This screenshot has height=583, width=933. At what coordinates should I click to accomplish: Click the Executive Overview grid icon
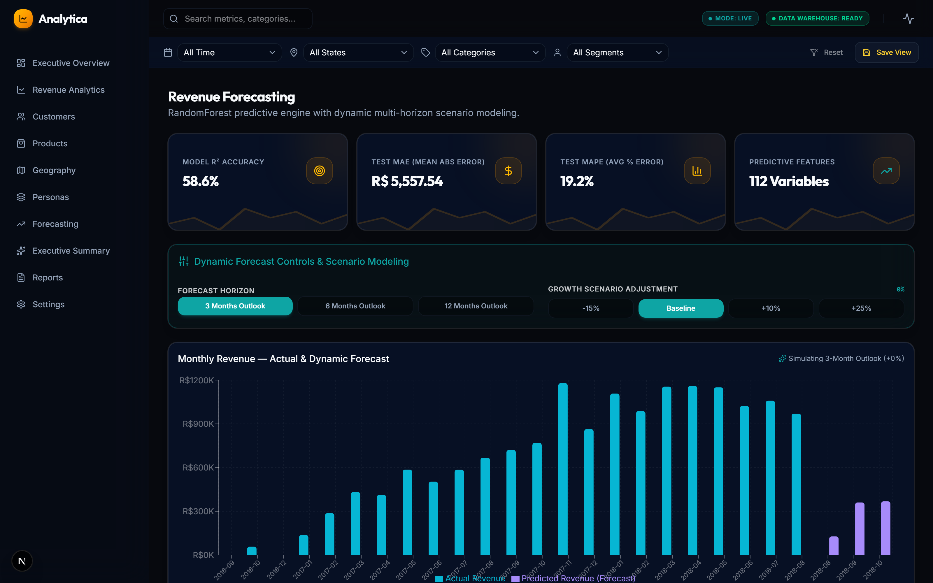pos(21,63)
